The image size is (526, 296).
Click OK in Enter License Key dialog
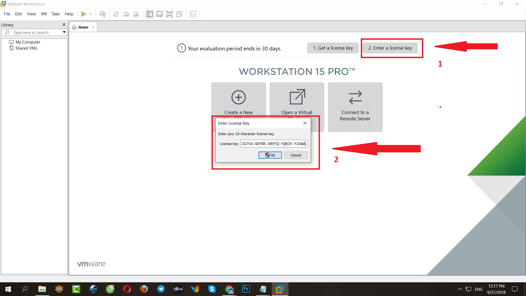click(270, 155)
